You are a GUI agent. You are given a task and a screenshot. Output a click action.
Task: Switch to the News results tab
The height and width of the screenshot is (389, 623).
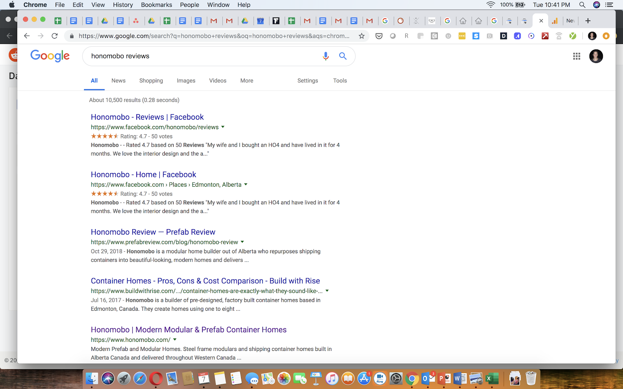118,81
